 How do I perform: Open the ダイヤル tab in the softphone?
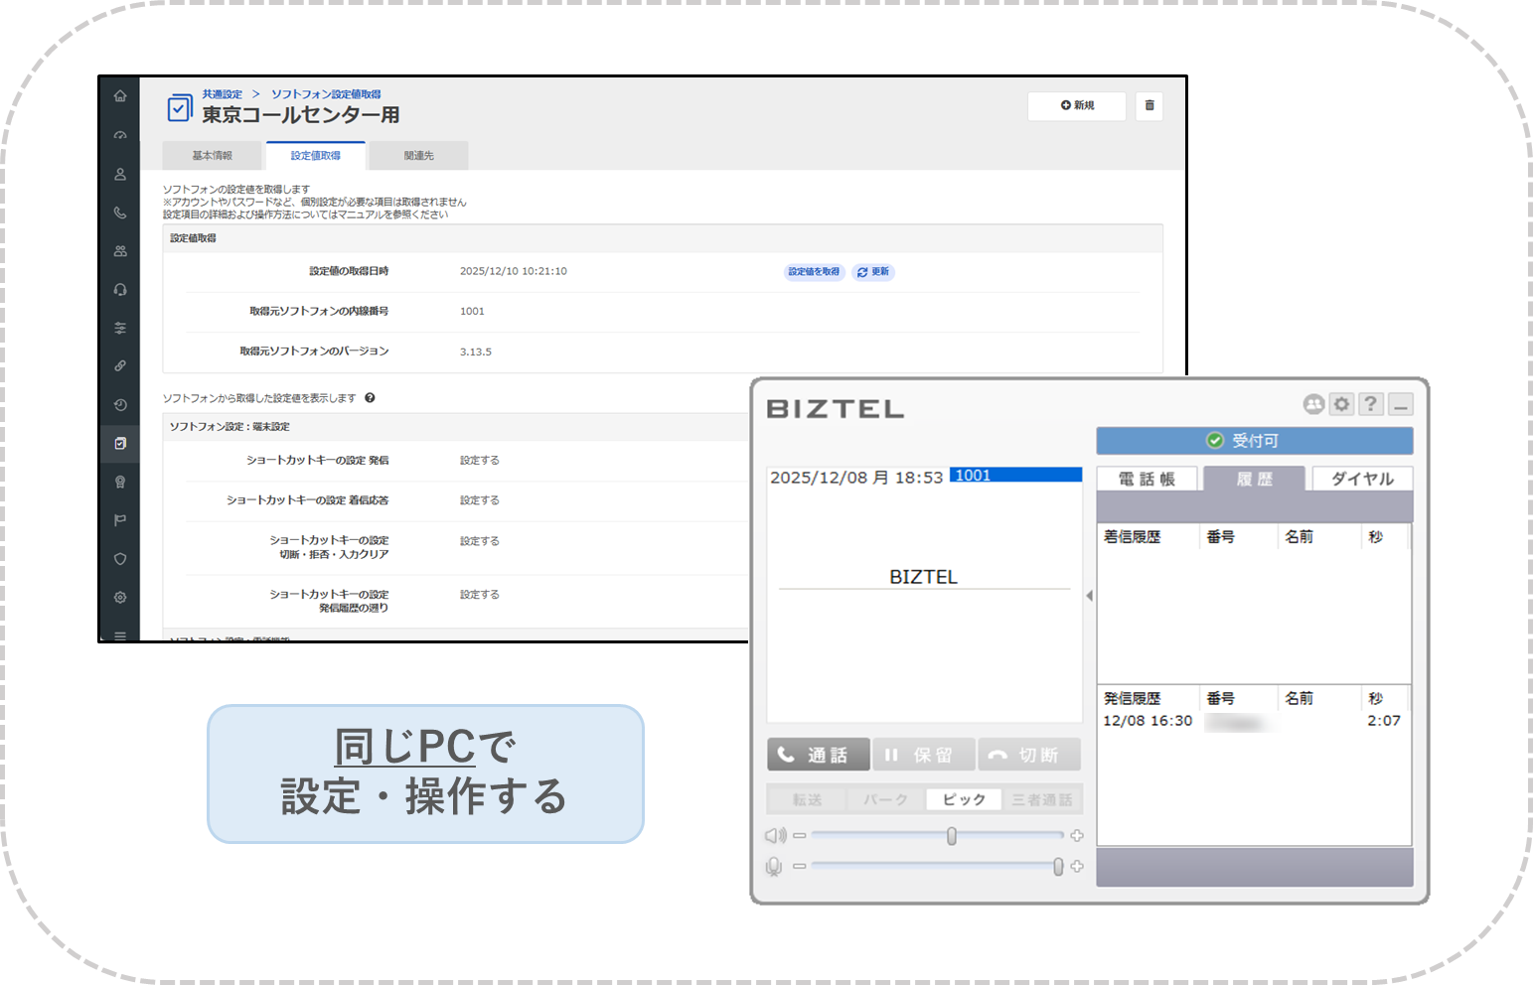1361,479
